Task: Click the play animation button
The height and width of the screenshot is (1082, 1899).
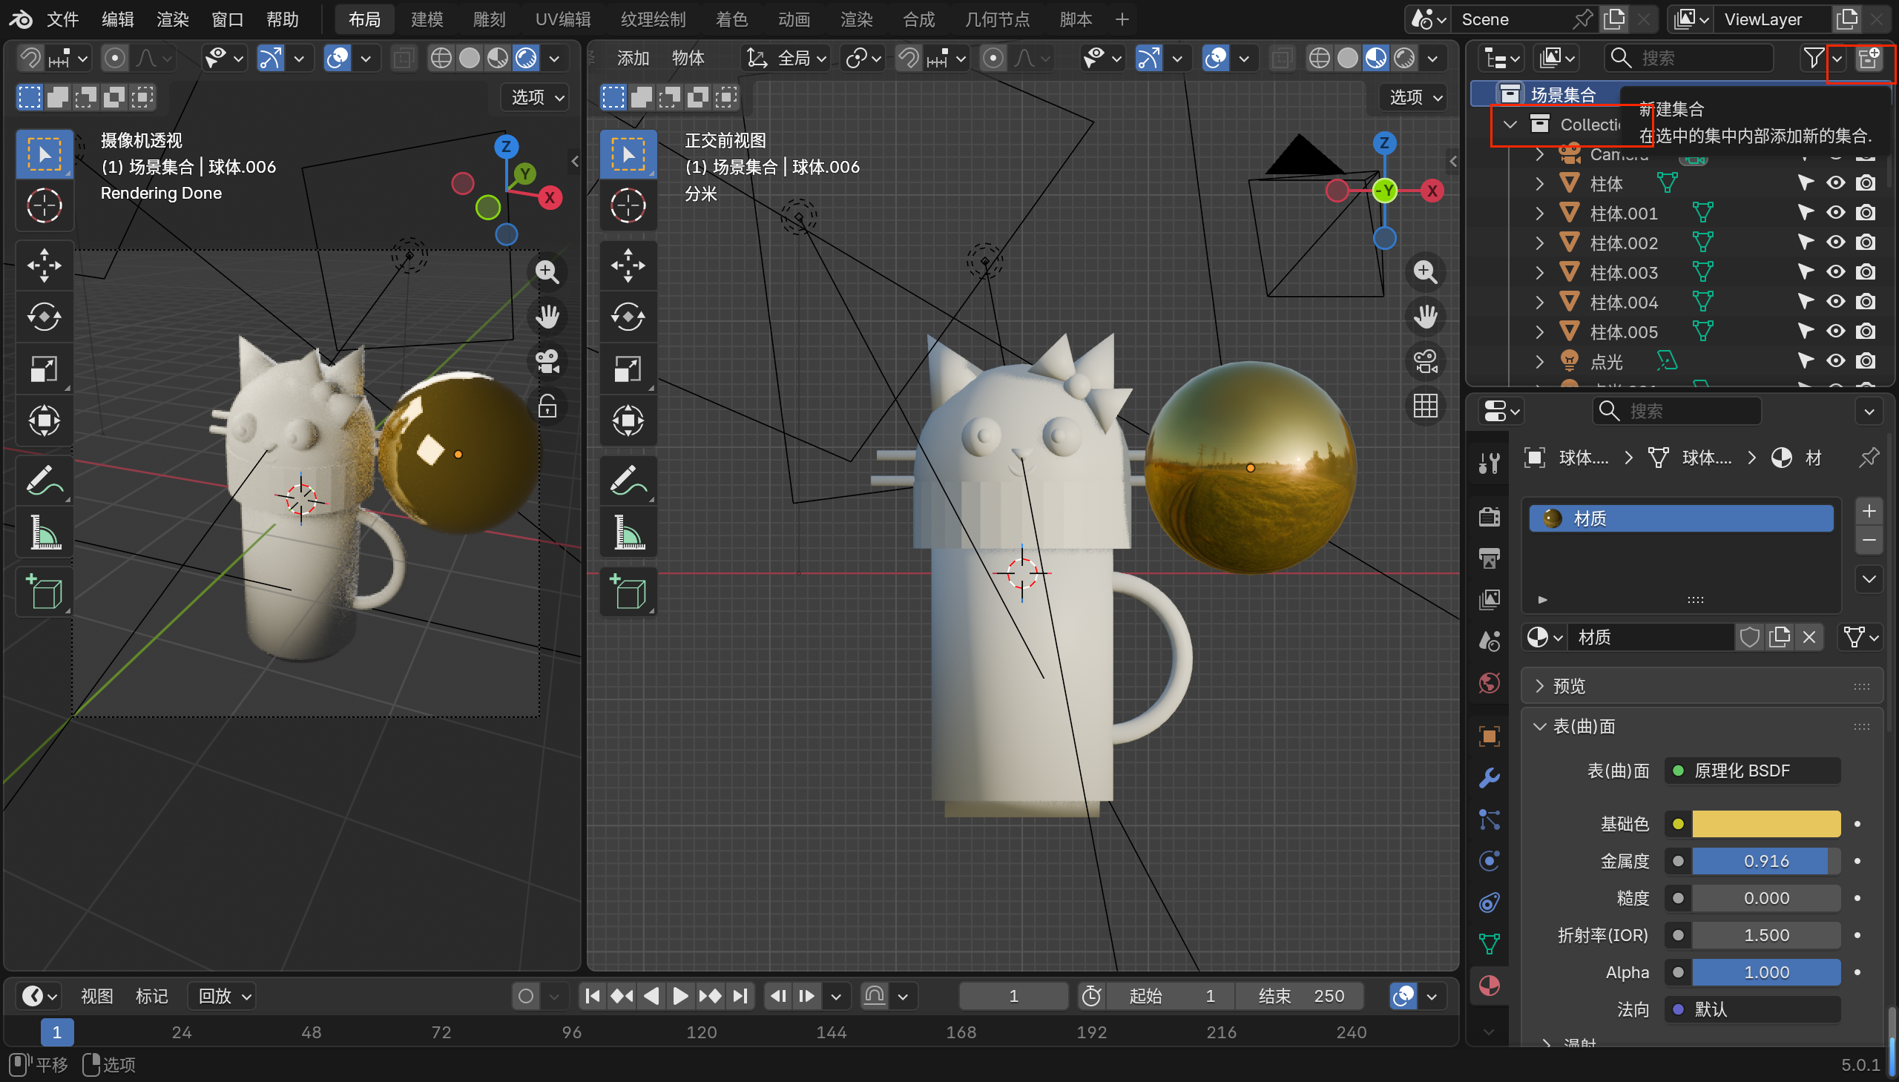Action: coord(679,996)
